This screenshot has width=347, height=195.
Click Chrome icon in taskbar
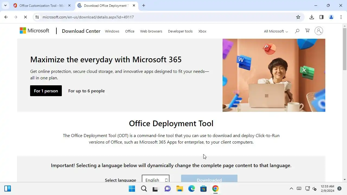click(x=215, y=188)
